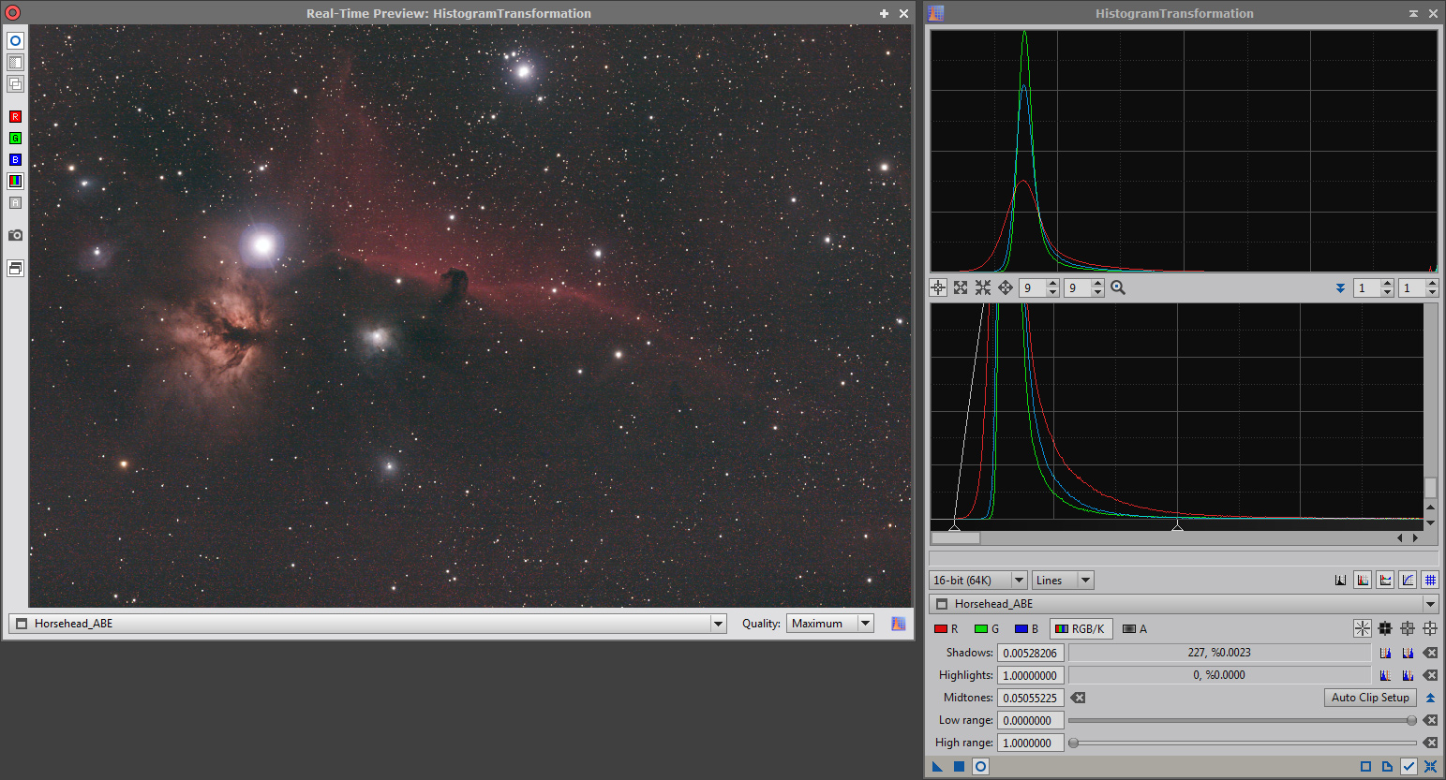
Task: Adjust the High range slider
Action: (x=1243, y=743)
